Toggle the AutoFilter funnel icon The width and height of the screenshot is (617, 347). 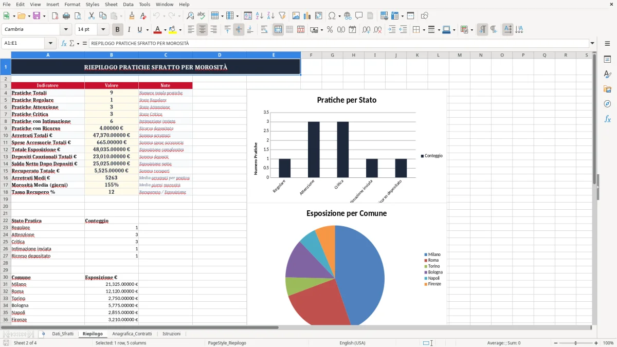click(282, 16)
